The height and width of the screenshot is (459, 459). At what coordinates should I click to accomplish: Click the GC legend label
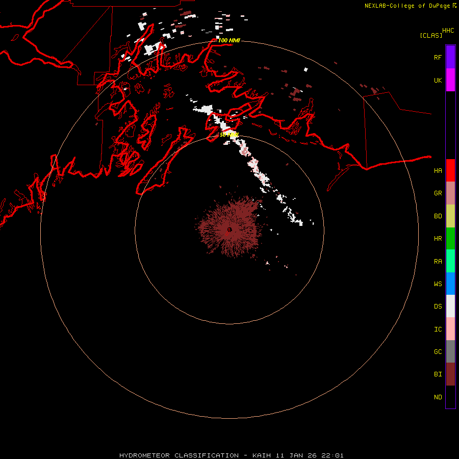click(438, 352)
